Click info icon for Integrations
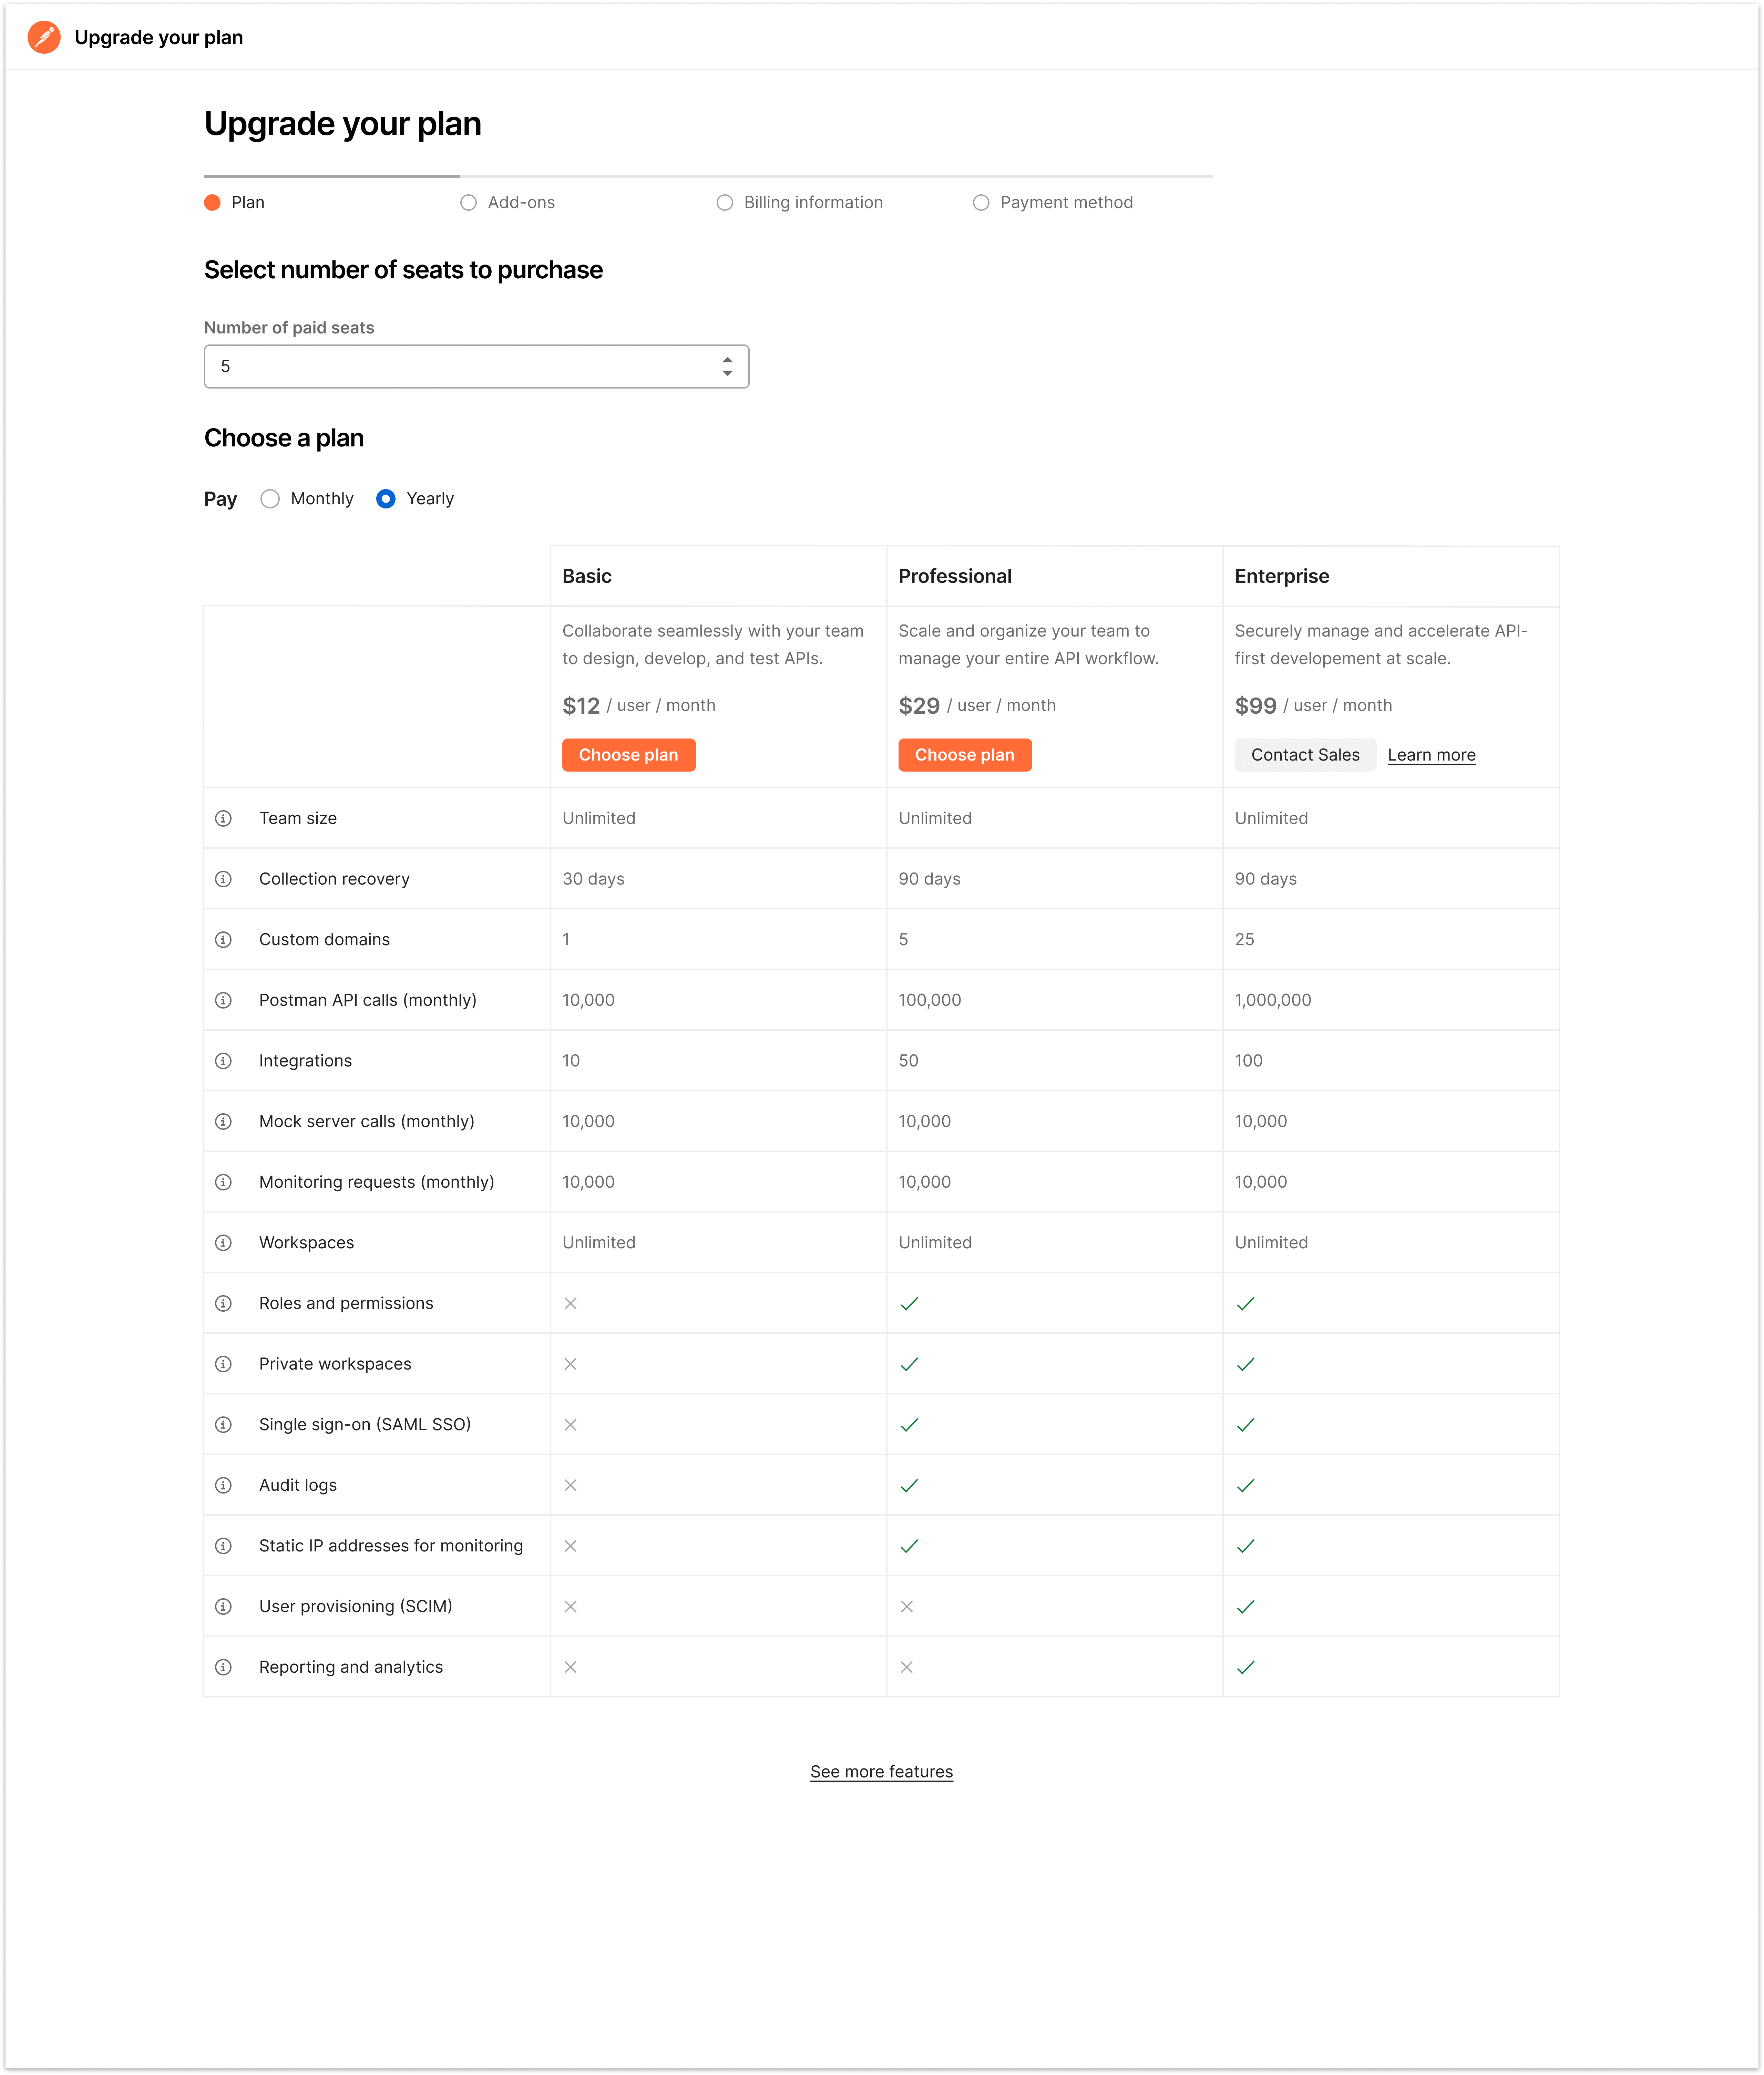This screenshot has height=2075, width=1764. coord(223,1061)
